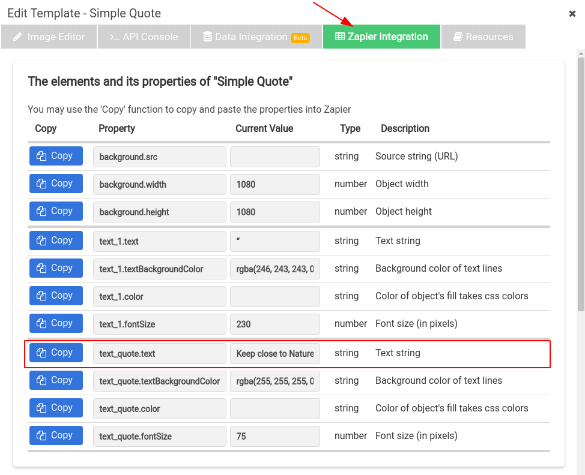This screenshot has width=585, height=475.
Task: Click the text_quote.color property field
Action: (x=160, y=408)
